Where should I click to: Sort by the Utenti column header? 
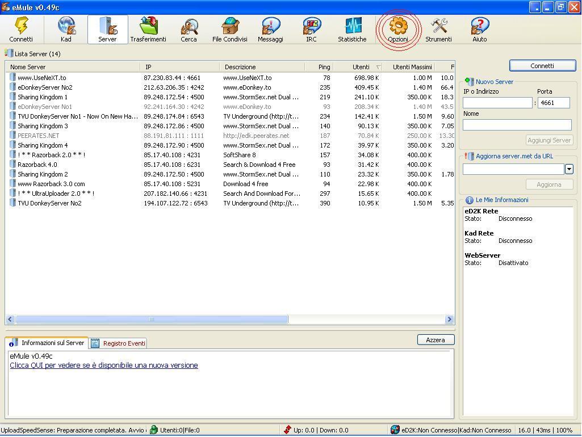pos(358,67)
